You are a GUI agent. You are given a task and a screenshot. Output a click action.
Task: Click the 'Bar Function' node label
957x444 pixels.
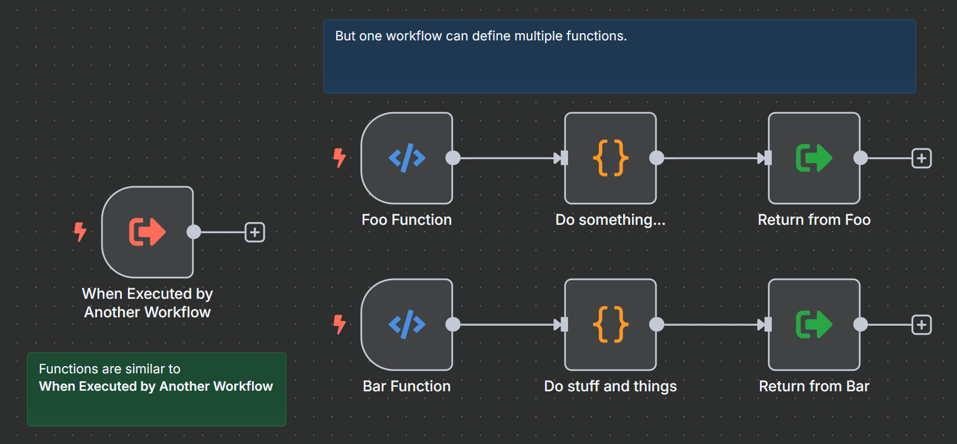tap(407, 386)
